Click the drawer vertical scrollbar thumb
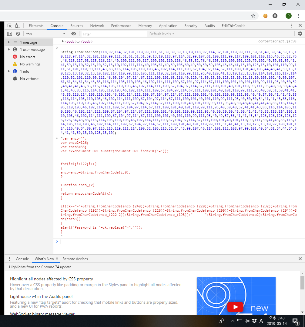Viewport: 305px width, 327px height. click(302, 282)
